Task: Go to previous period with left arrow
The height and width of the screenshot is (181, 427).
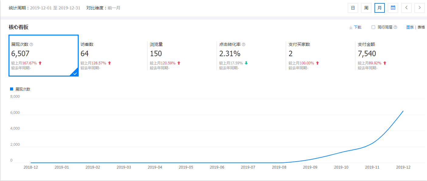Action: coord(406,8)
